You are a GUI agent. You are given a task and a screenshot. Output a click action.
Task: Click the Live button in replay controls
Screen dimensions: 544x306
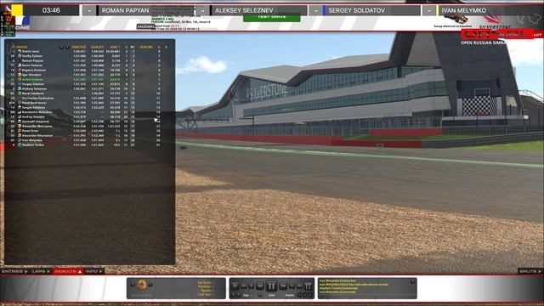tap(271, 295)
